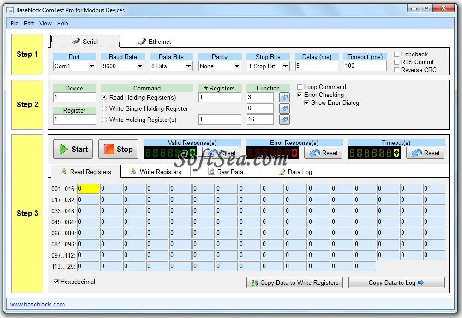The width and height of the screenshot is (462, 318).
Task: Click the Valid Response(s) counter display
Action: click(x=170, y=153)
